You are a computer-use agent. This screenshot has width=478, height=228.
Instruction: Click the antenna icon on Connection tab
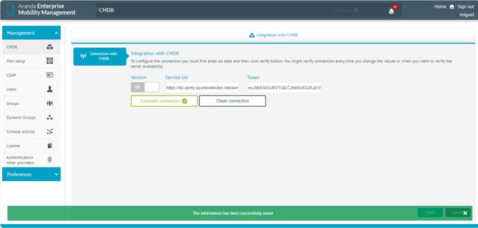pos(83,56)
